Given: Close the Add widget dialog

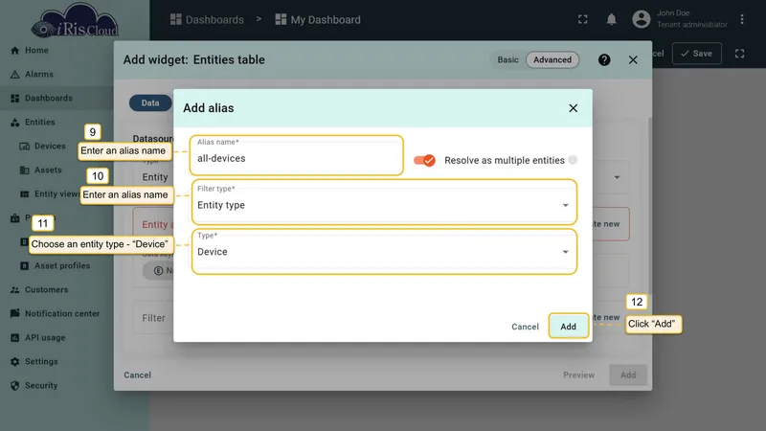Looking at the screenshot, I should (x=633, y=59).
